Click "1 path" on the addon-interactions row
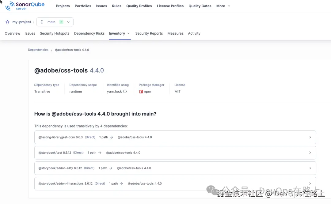331x204 pixels. (113, 183)
